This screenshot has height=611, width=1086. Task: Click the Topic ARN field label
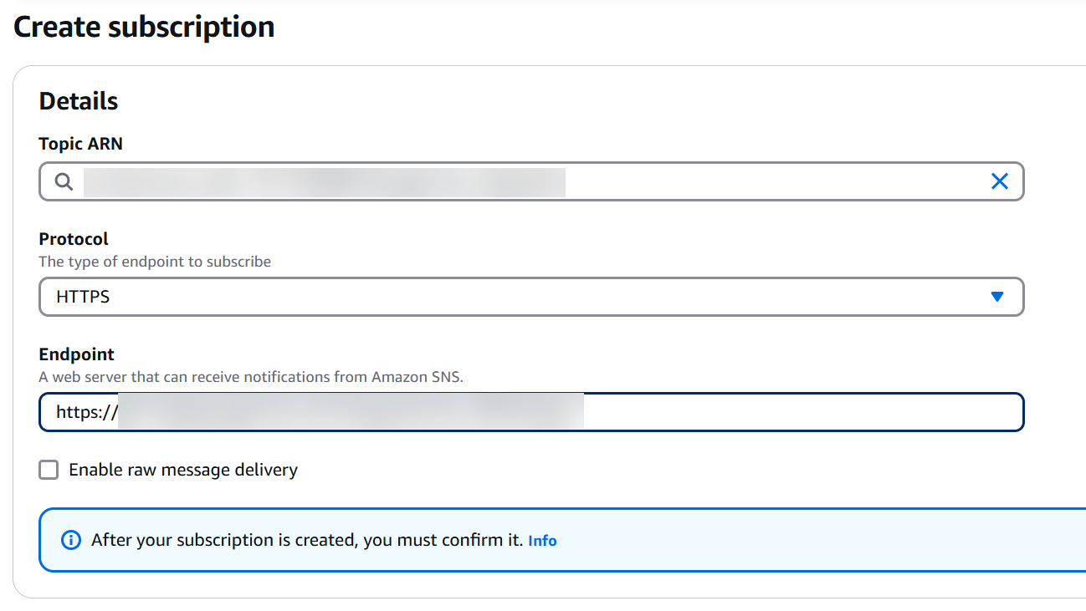click(x=80, y=144)
